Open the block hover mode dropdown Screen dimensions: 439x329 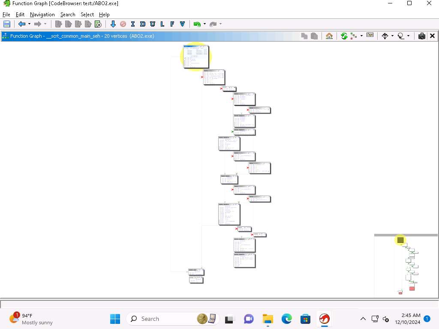point(408,36)
